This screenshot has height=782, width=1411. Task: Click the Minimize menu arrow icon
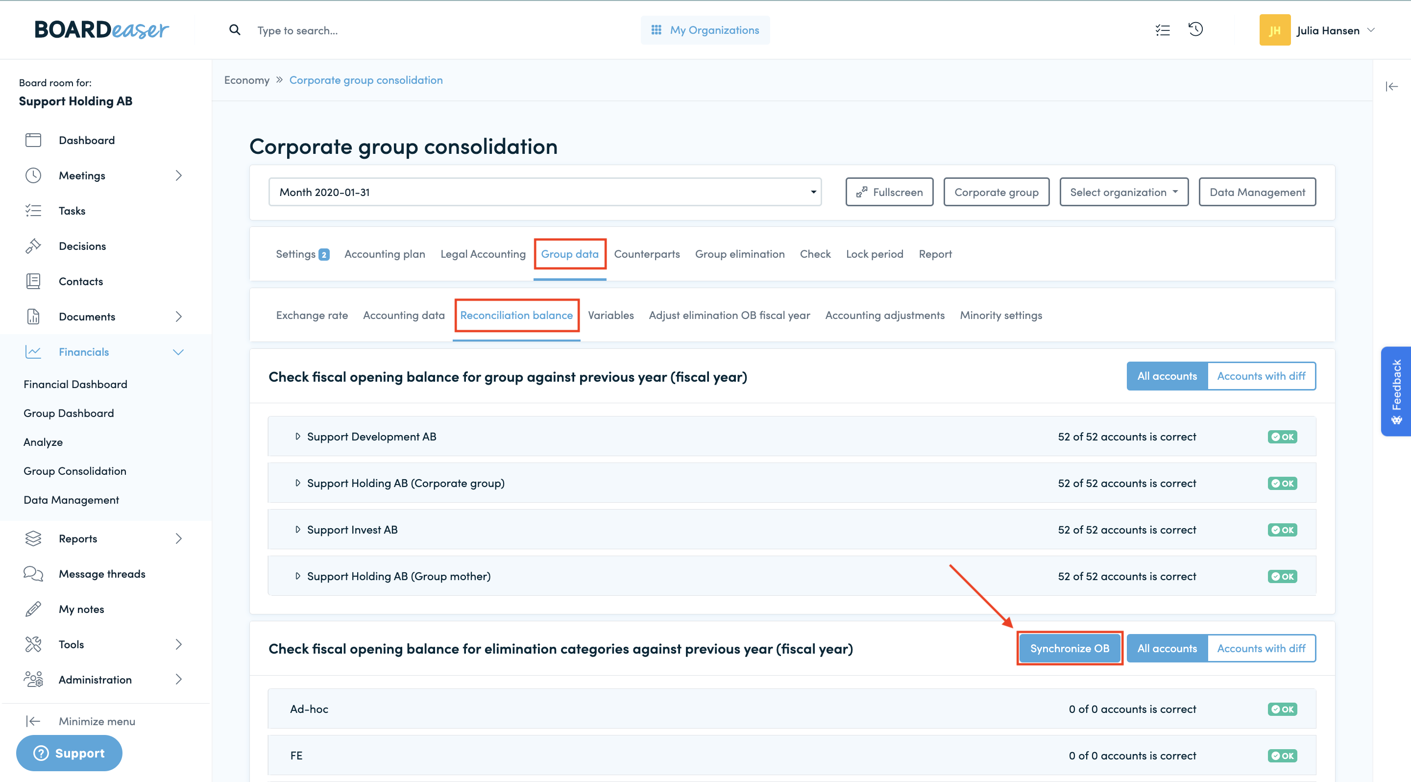pyautogui.click(x=33, y=721)
